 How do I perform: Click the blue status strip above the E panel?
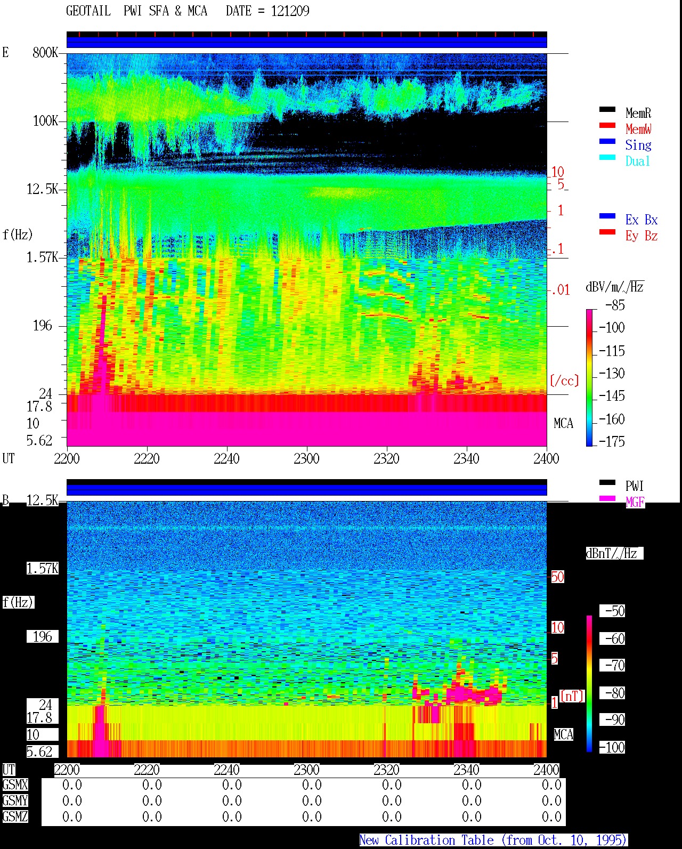pyautogui.click(x=307, y=42)
